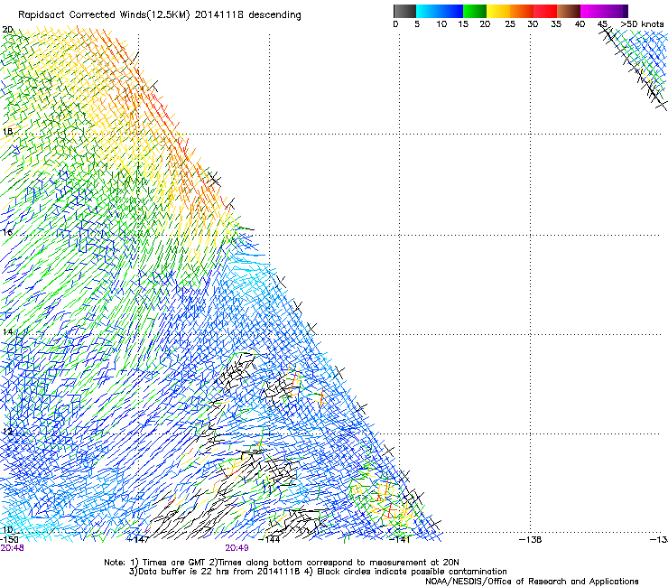
Task: Click the longitude label -144
Action: 269,540
